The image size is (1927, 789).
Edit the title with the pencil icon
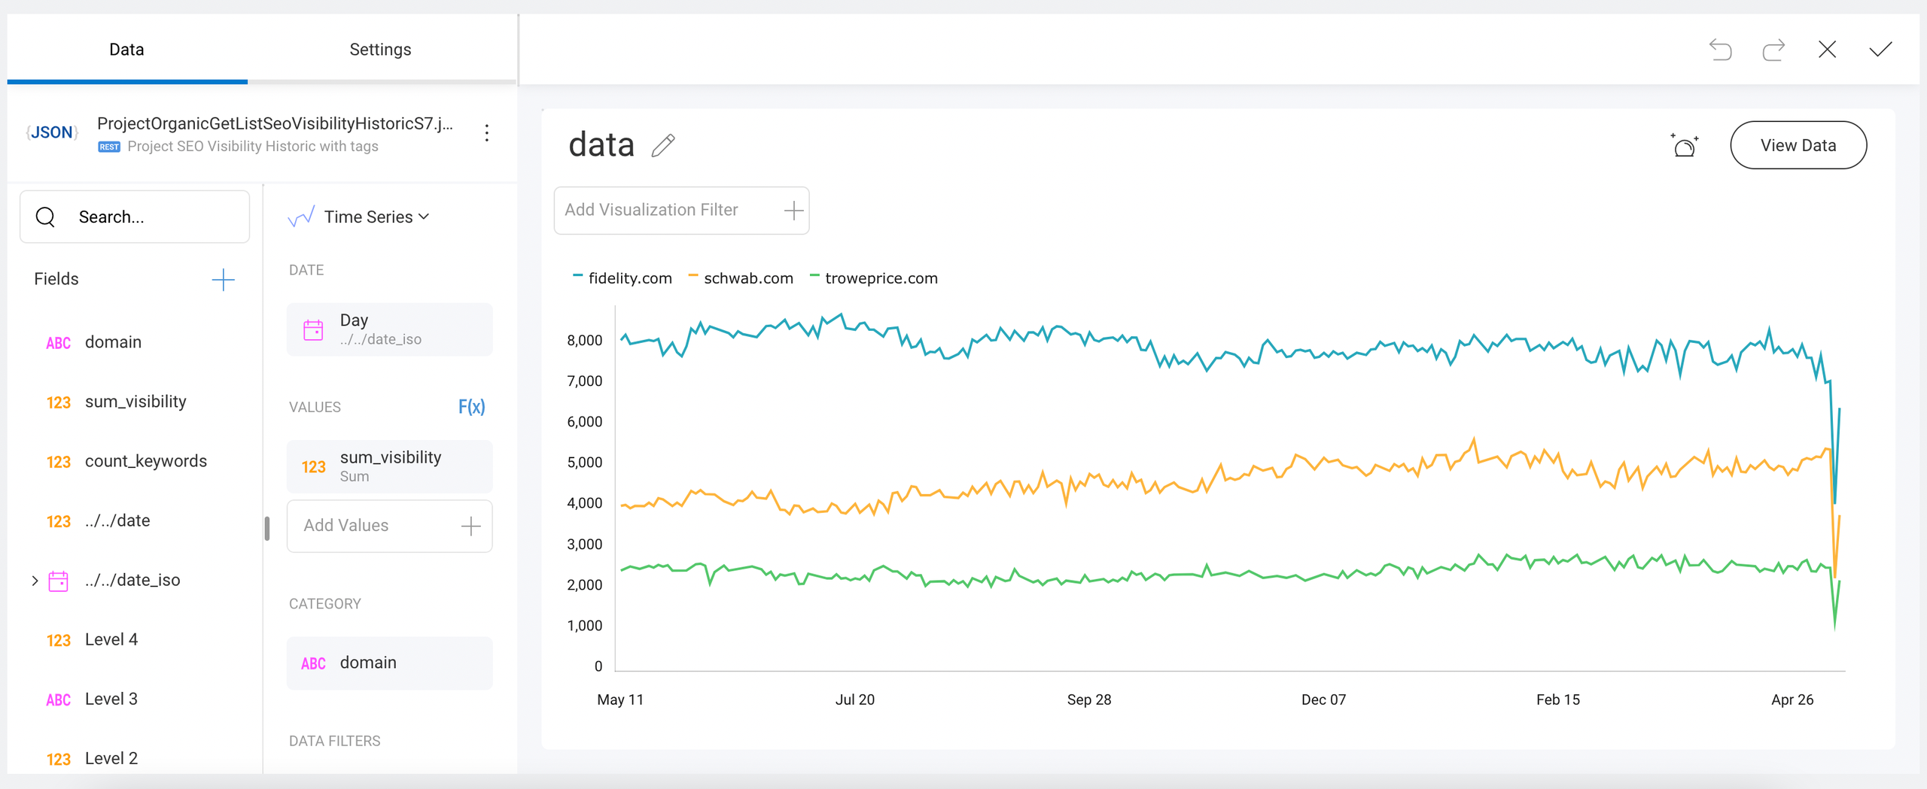coord(663,145)
